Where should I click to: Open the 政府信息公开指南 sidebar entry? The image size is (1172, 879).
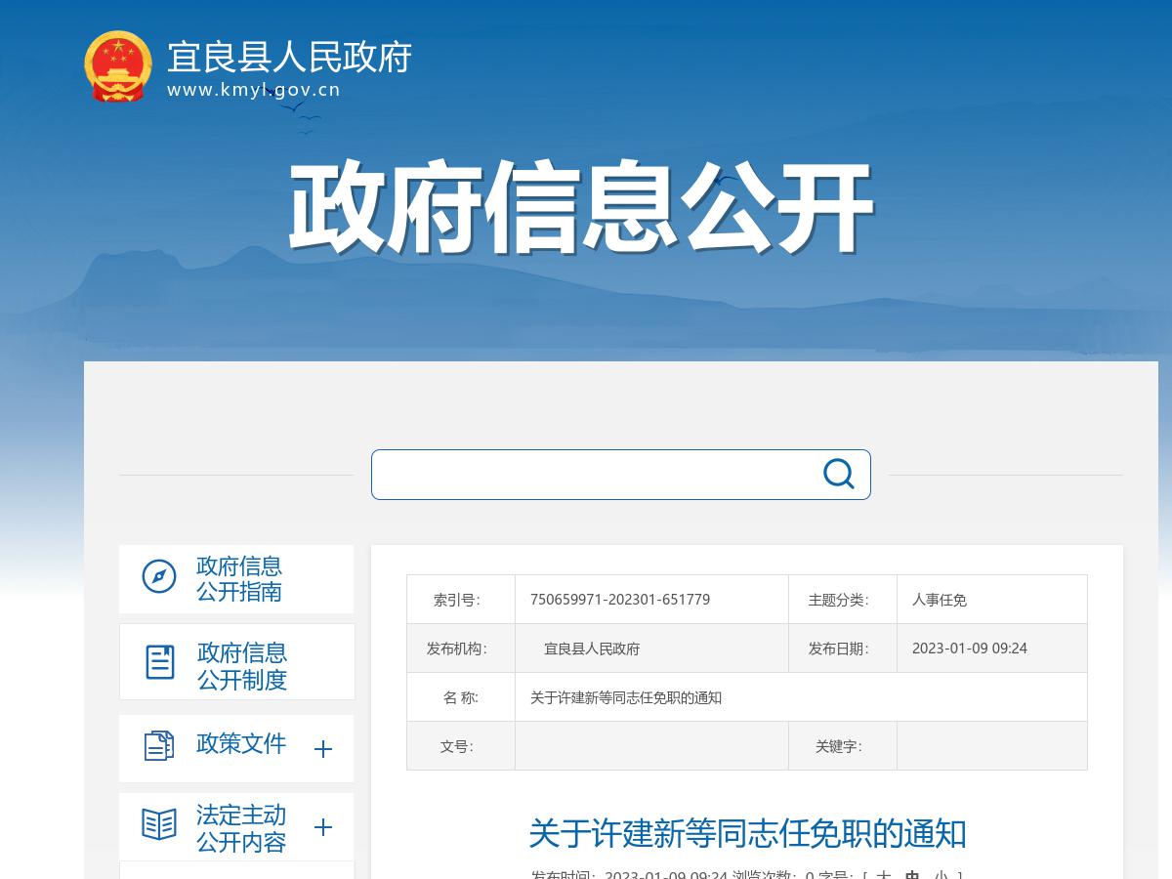(238, 578)
